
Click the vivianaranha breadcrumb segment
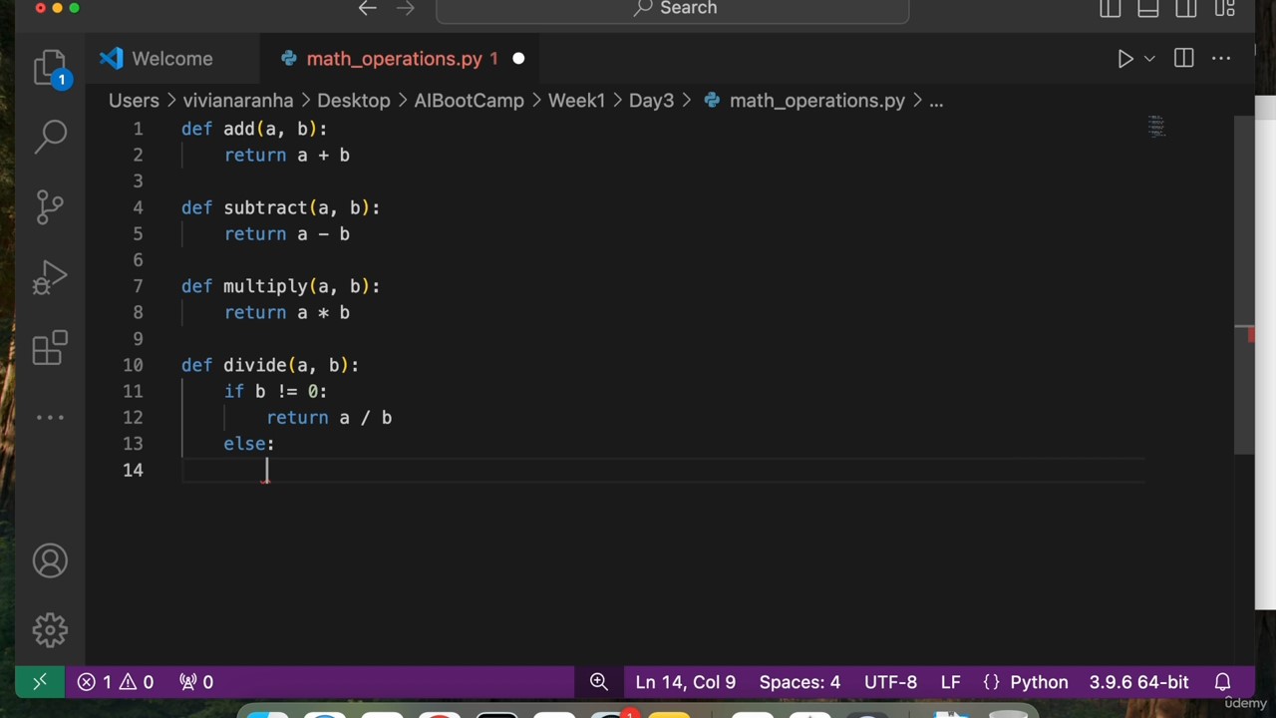pos(238,101)
